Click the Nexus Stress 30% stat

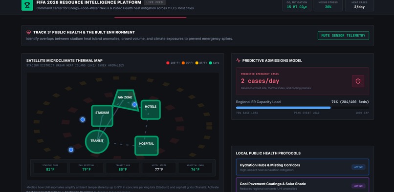[328, 5]
